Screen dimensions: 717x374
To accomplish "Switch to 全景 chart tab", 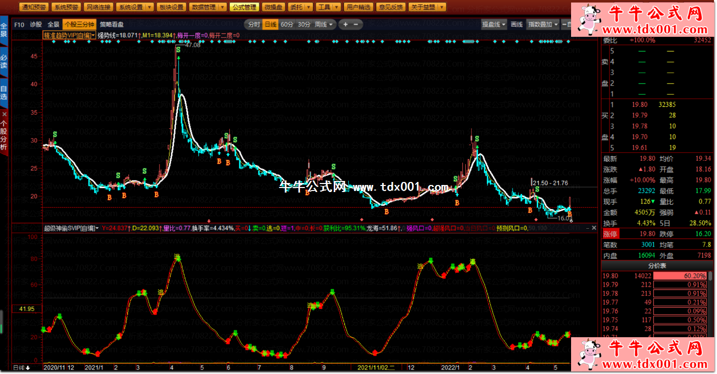I will pyautogui.click(x=54, y=24).
